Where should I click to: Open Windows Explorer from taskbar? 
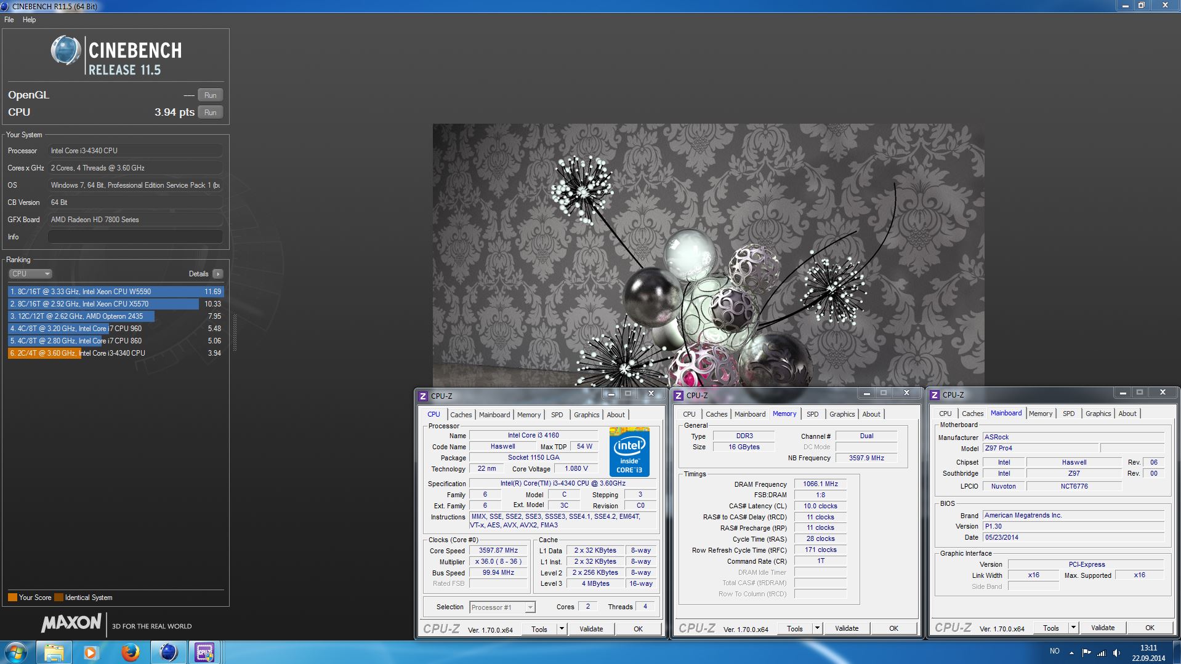click(54, 652)
